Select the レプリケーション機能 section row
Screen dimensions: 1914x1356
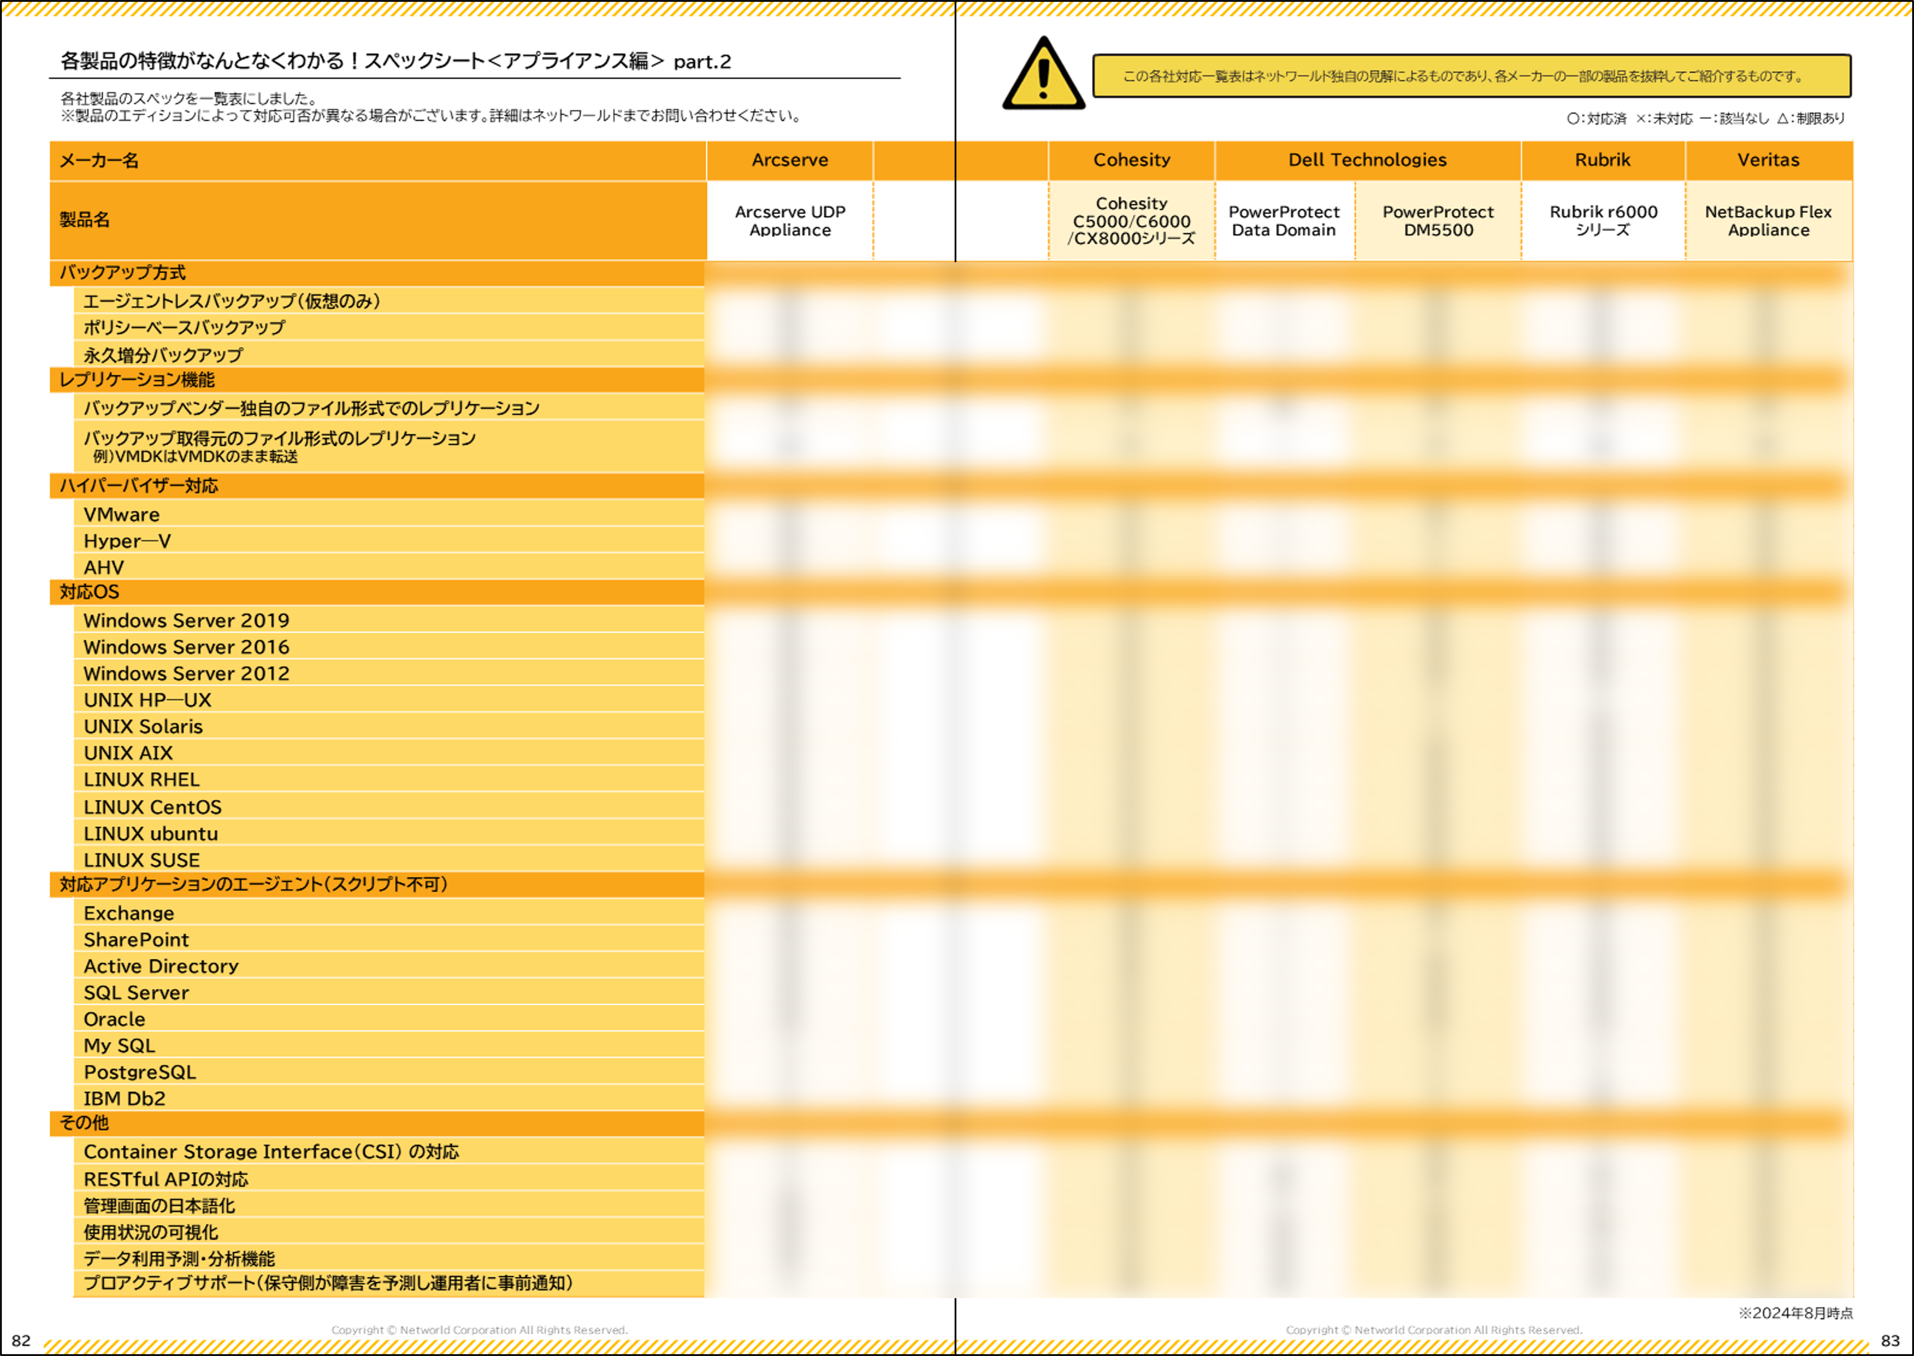[x=377, y=380]
